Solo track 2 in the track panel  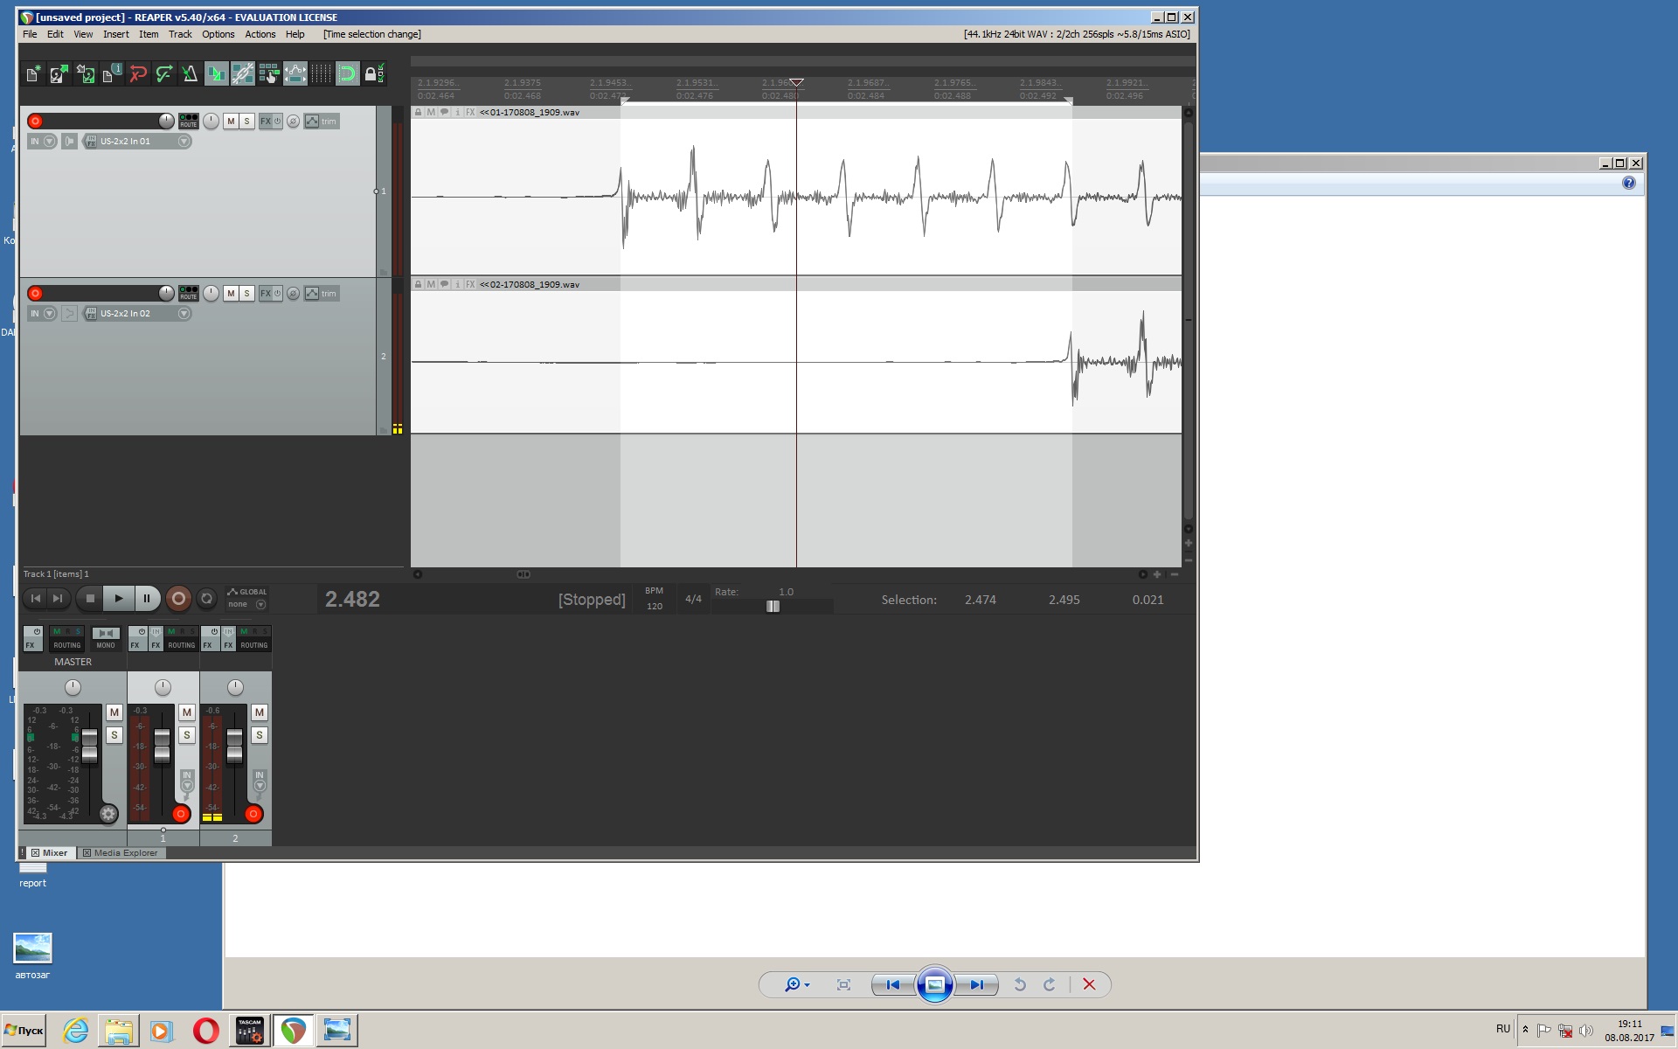246,294
